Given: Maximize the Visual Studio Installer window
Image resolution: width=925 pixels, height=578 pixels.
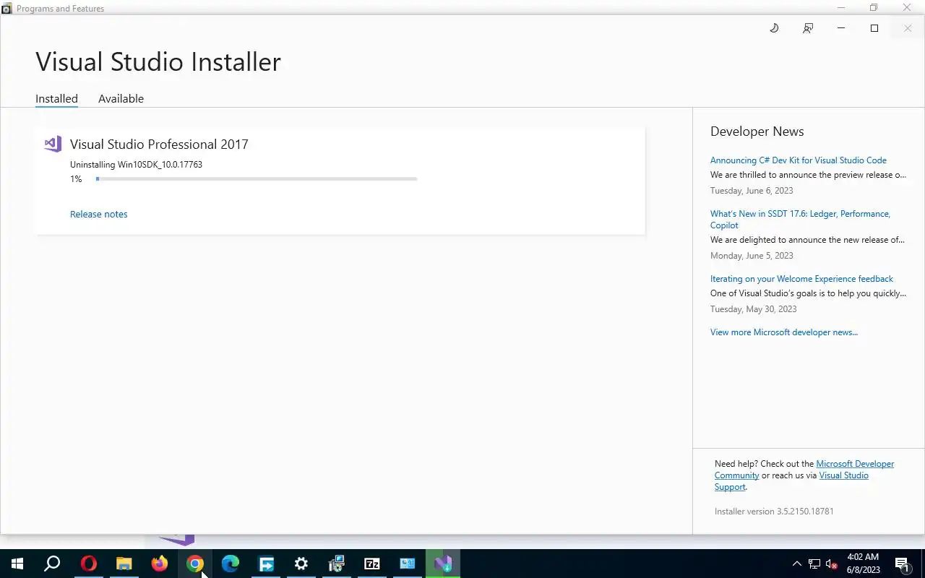Looking at the screenshot, I should pos(874,28).
